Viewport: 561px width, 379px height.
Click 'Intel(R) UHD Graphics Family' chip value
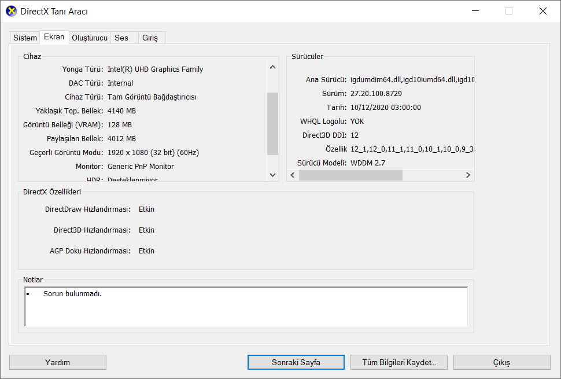pyautogui.click(x=155, y=69)
